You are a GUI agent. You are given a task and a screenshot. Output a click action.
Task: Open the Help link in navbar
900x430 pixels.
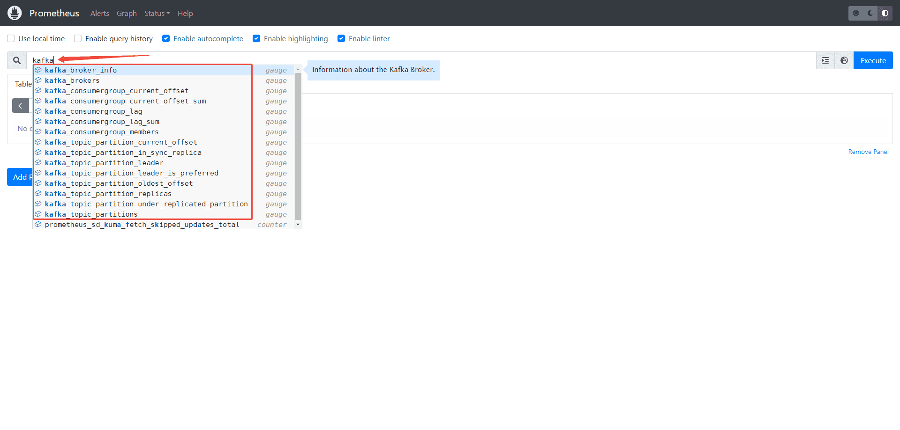click(x=185, y=13)
